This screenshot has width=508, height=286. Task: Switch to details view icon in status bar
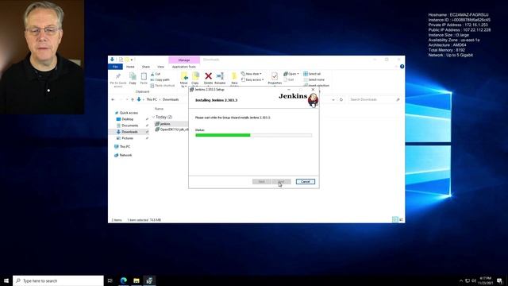[395, 220]
